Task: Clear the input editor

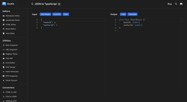Action: (x=66, y=14)
